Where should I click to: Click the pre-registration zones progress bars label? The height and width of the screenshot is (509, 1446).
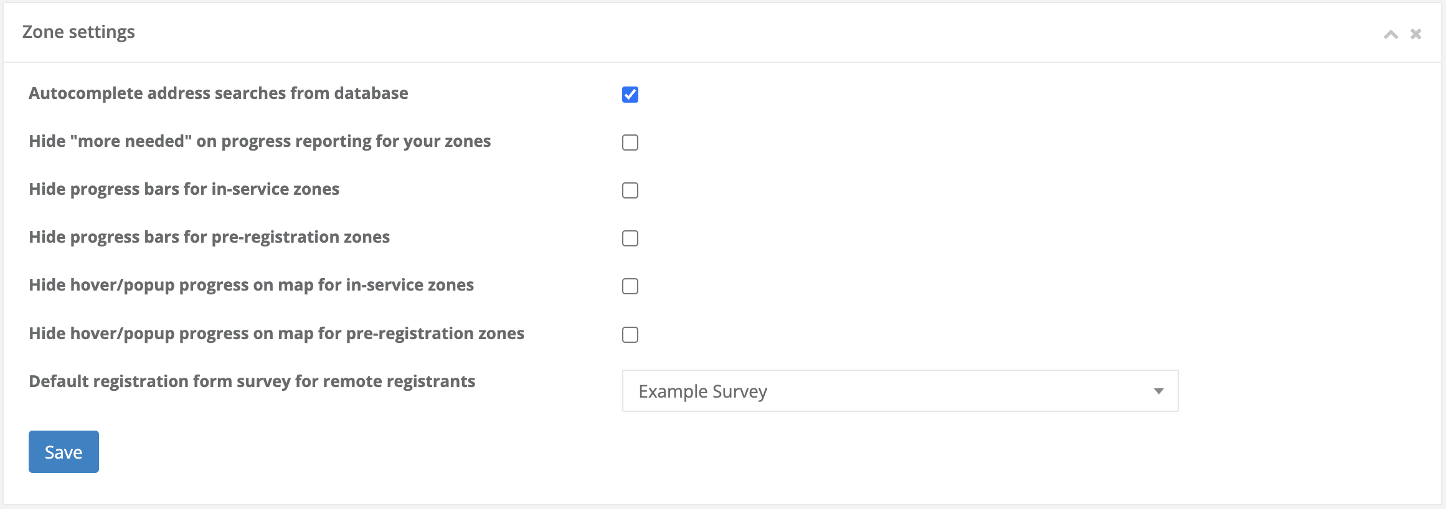[x=209, y=237]
